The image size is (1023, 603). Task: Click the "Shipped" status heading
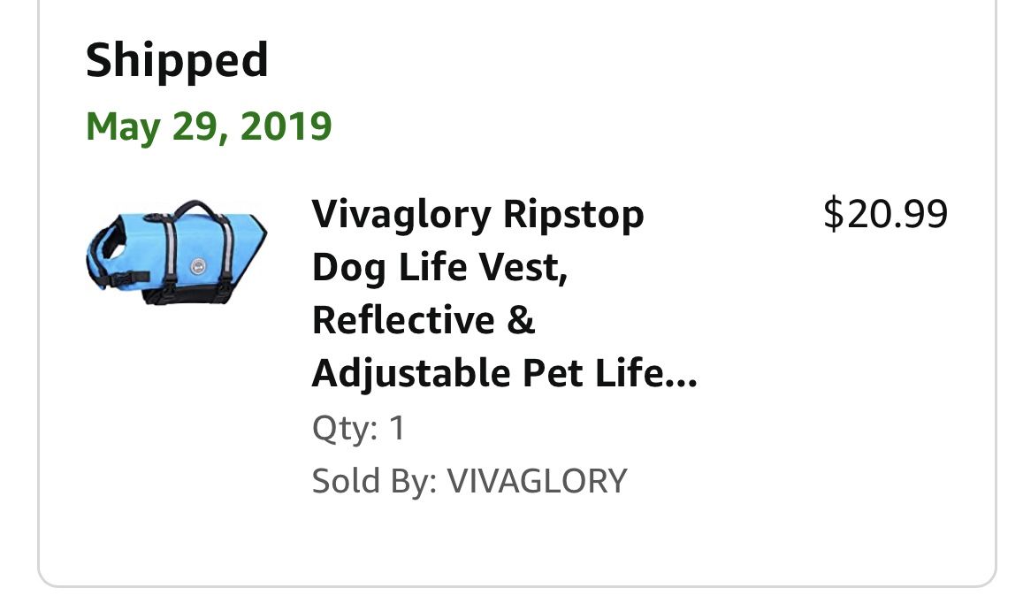click(177, 61)
